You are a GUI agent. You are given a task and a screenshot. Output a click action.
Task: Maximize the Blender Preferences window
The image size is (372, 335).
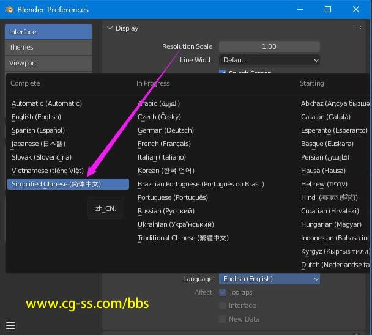(x=327, y=9)
